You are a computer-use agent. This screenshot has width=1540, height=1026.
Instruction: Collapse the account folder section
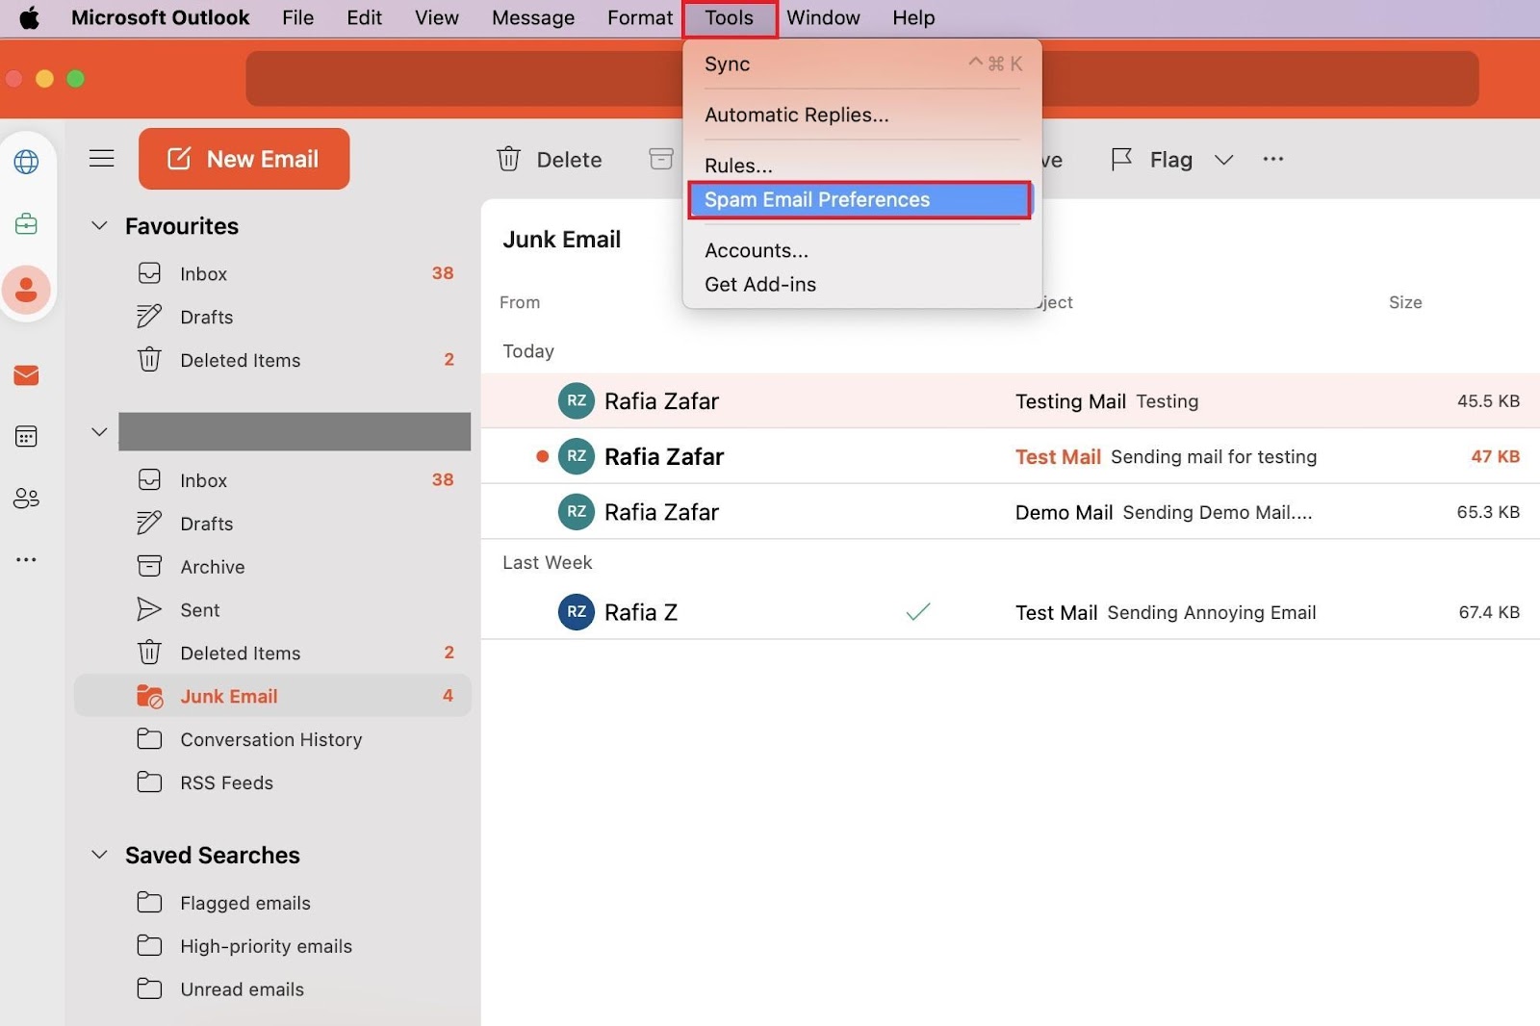point(99,432)
